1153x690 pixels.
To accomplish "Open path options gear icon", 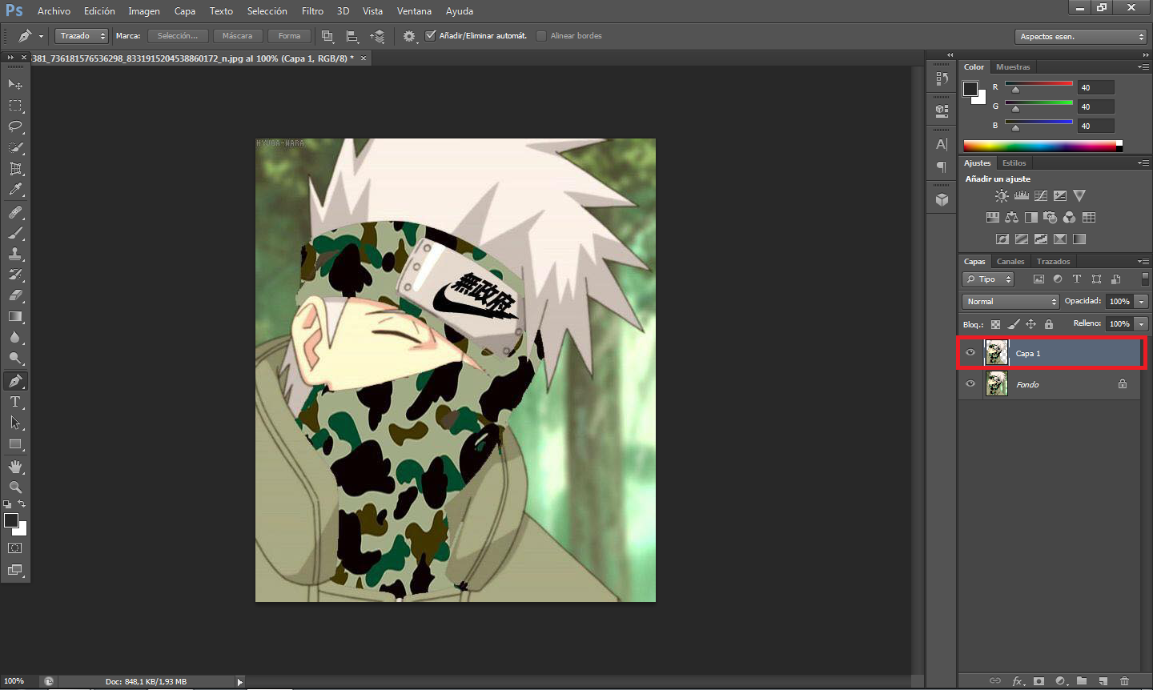I will coord(409,36).
